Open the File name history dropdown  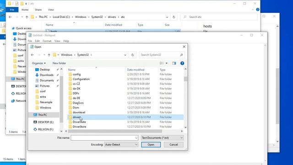[136, 138]
